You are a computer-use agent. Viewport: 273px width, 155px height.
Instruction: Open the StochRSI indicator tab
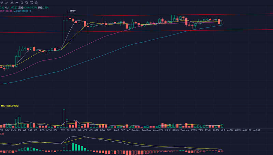point(71,130)
